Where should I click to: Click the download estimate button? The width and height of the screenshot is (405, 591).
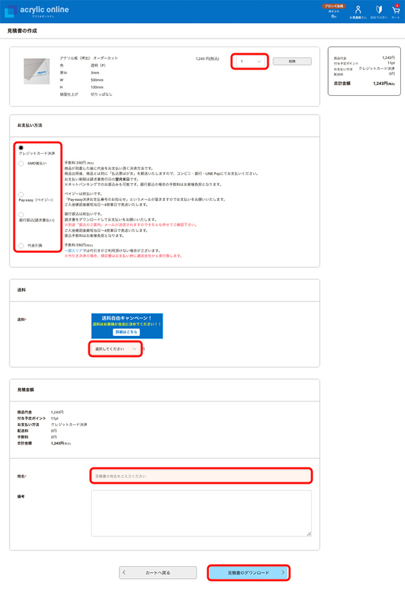248,573
